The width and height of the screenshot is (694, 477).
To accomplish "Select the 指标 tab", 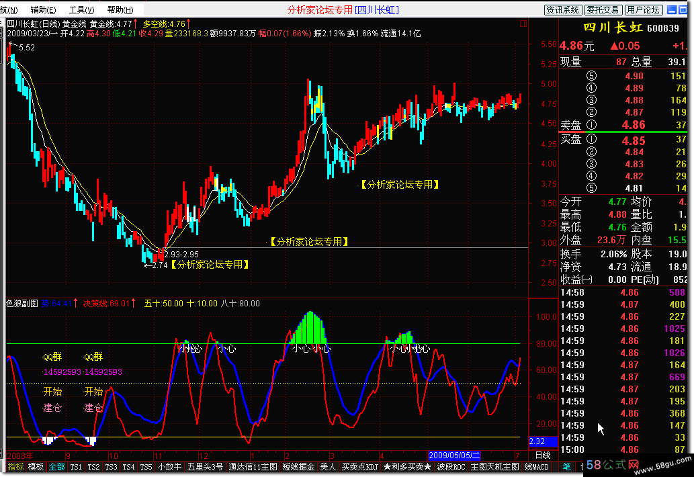I will pos(15,467).
